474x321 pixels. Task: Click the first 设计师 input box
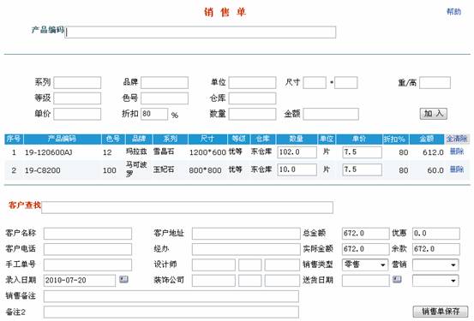(x=213, y=265)
